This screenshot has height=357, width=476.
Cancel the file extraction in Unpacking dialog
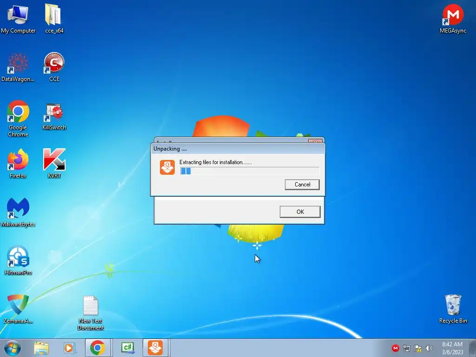tap(302, 185)
